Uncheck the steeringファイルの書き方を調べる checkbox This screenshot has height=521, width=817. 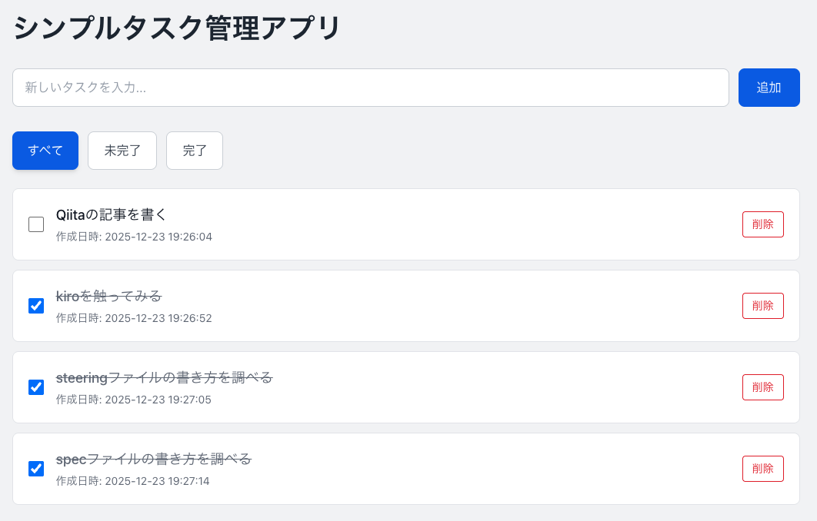(x=36, y=387)
